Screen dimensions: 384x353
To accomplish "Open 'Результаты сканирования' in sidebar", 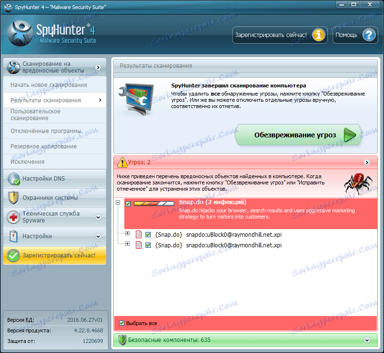I will pyautogui.click(x=55, y=100).
